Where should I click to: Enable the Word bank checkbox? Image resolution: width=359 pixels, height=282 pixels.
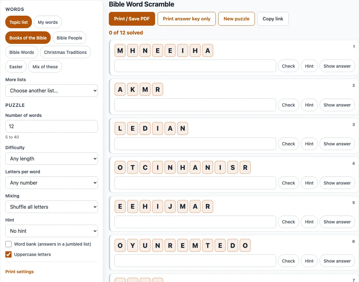pos(8,244)
